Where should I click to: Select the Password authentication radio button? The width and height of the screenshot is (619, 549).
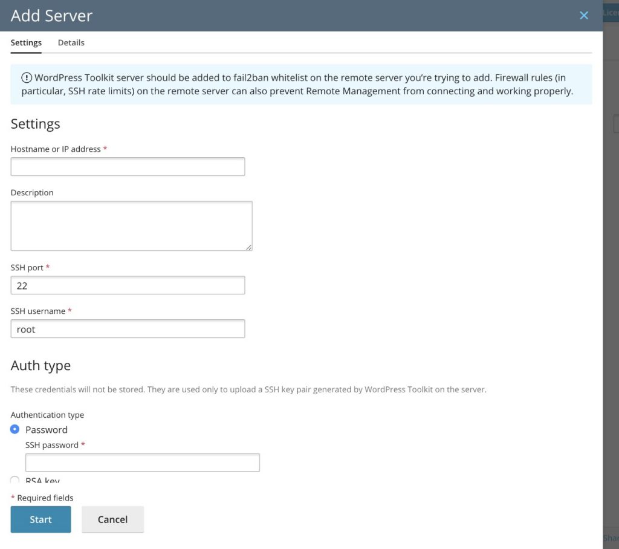tap(15, 429)
